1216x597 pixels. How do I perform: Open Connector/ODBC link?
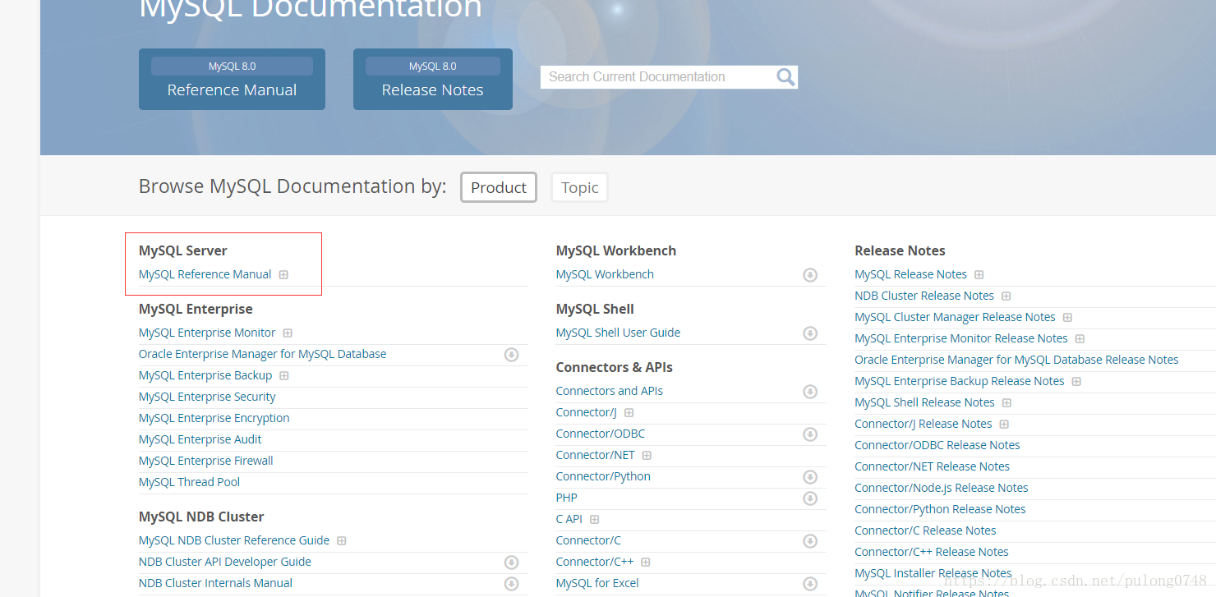(601, 434)
